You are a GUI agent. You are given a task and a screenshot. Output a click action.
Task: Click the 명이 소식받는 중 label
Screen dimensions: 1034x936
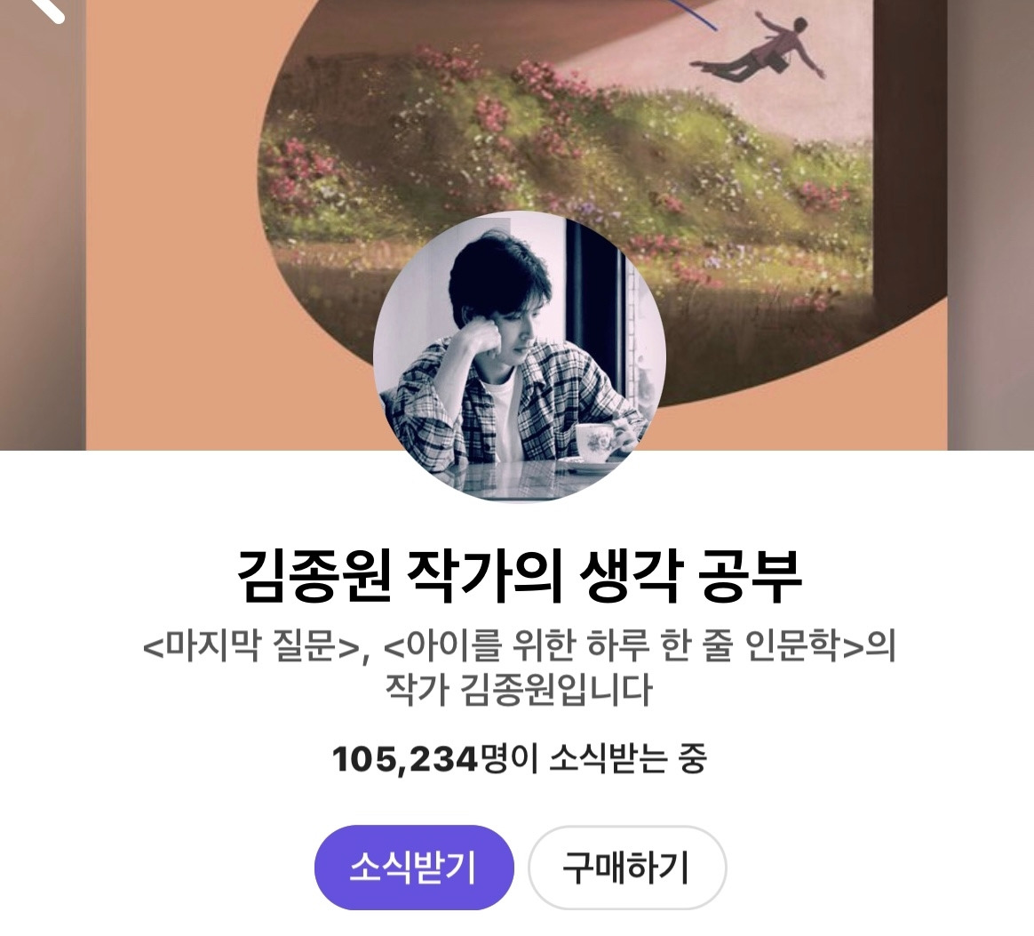click(593, 759)
